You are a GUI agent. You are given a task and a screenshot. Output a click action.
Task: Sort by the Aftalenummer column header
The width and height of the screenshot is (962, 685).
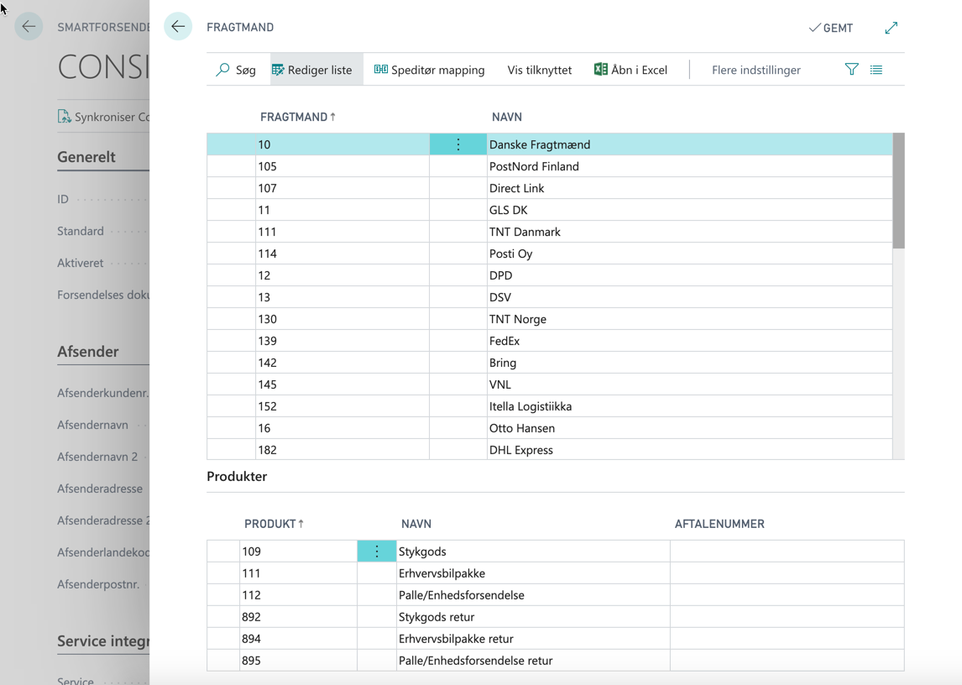pos(719,524)
